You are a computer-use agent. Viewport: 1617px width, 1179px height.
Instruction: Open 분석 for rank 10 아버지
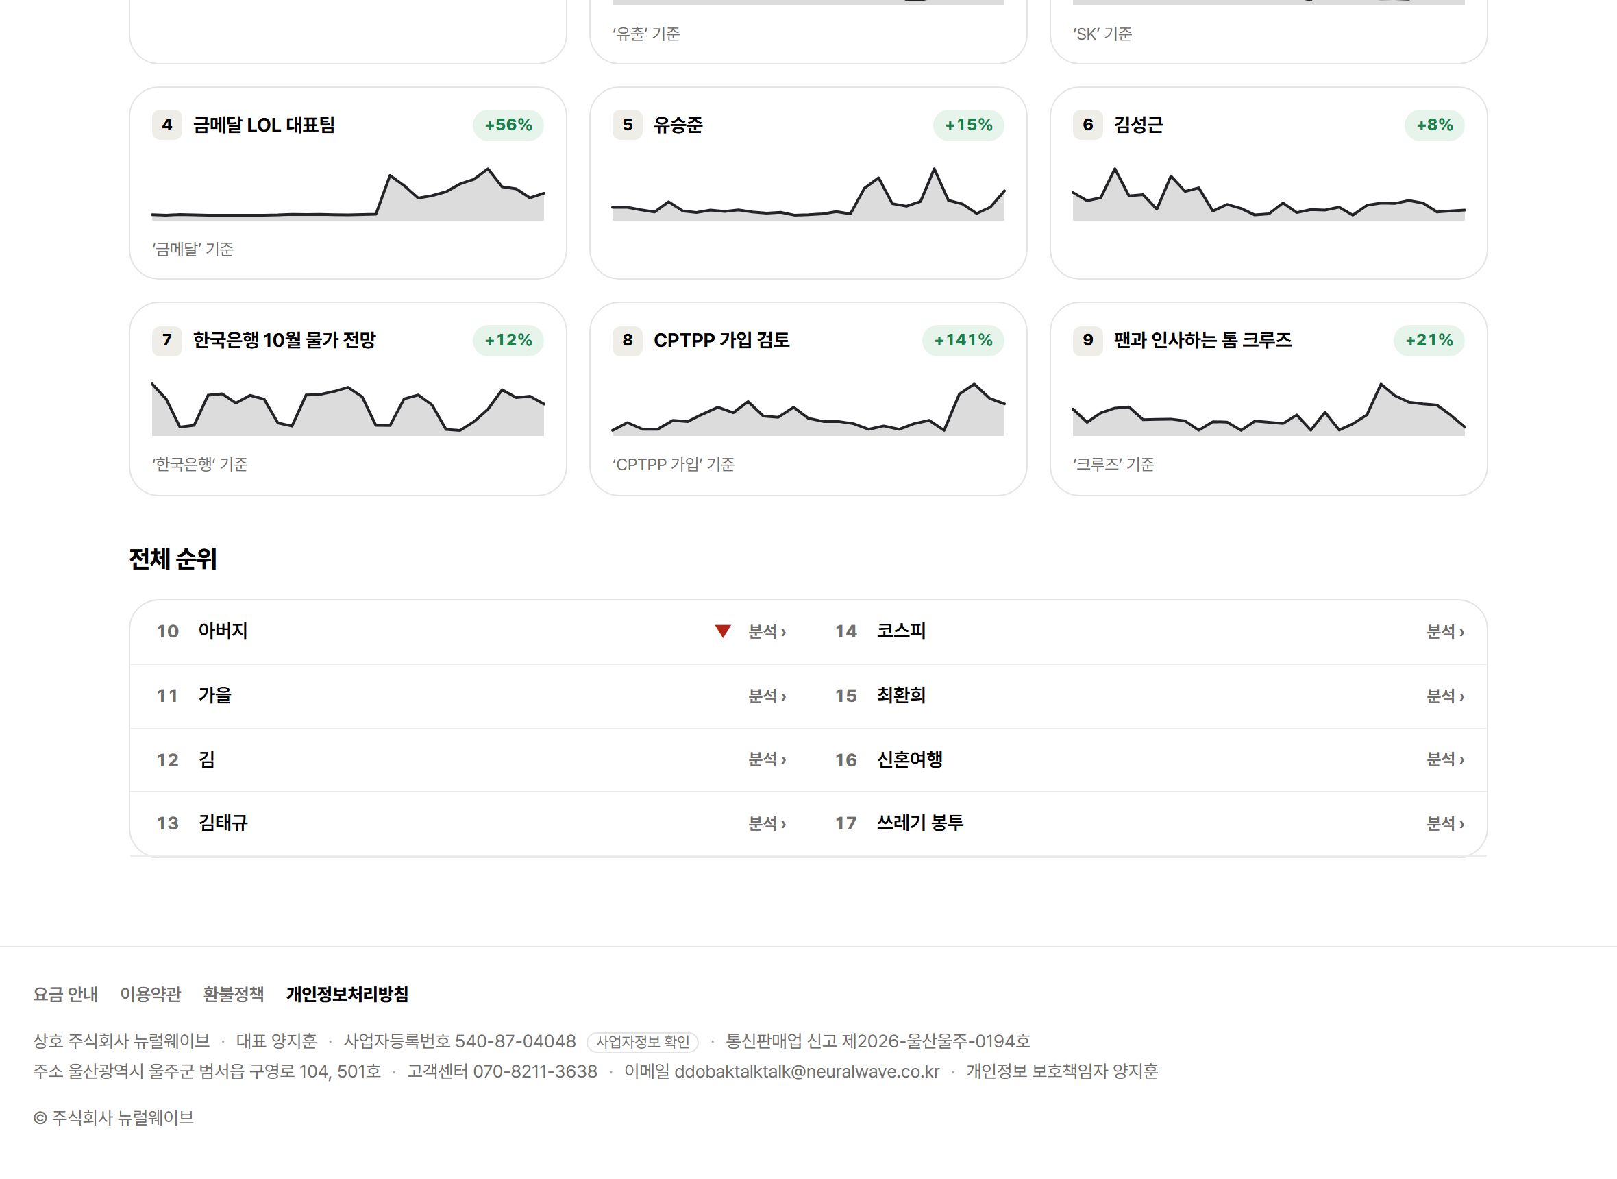coord(767,631)
